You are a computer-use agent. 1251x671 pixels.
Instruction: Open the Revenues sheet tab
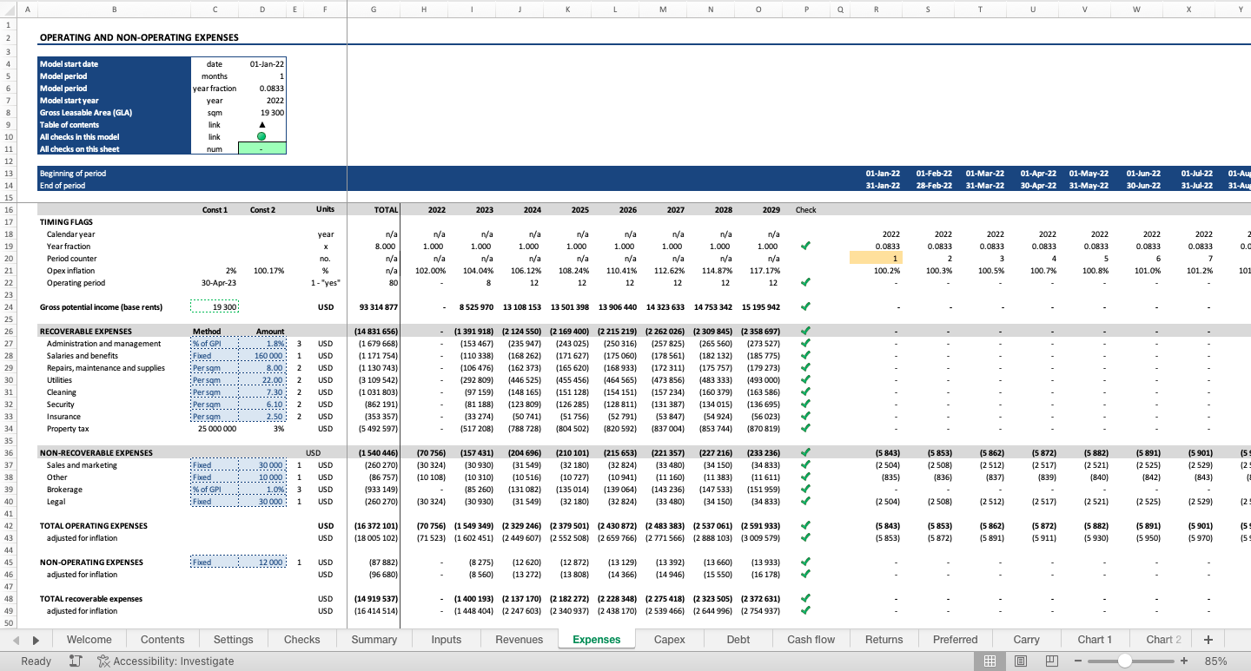pyautogui.click(x=519, y=639)
